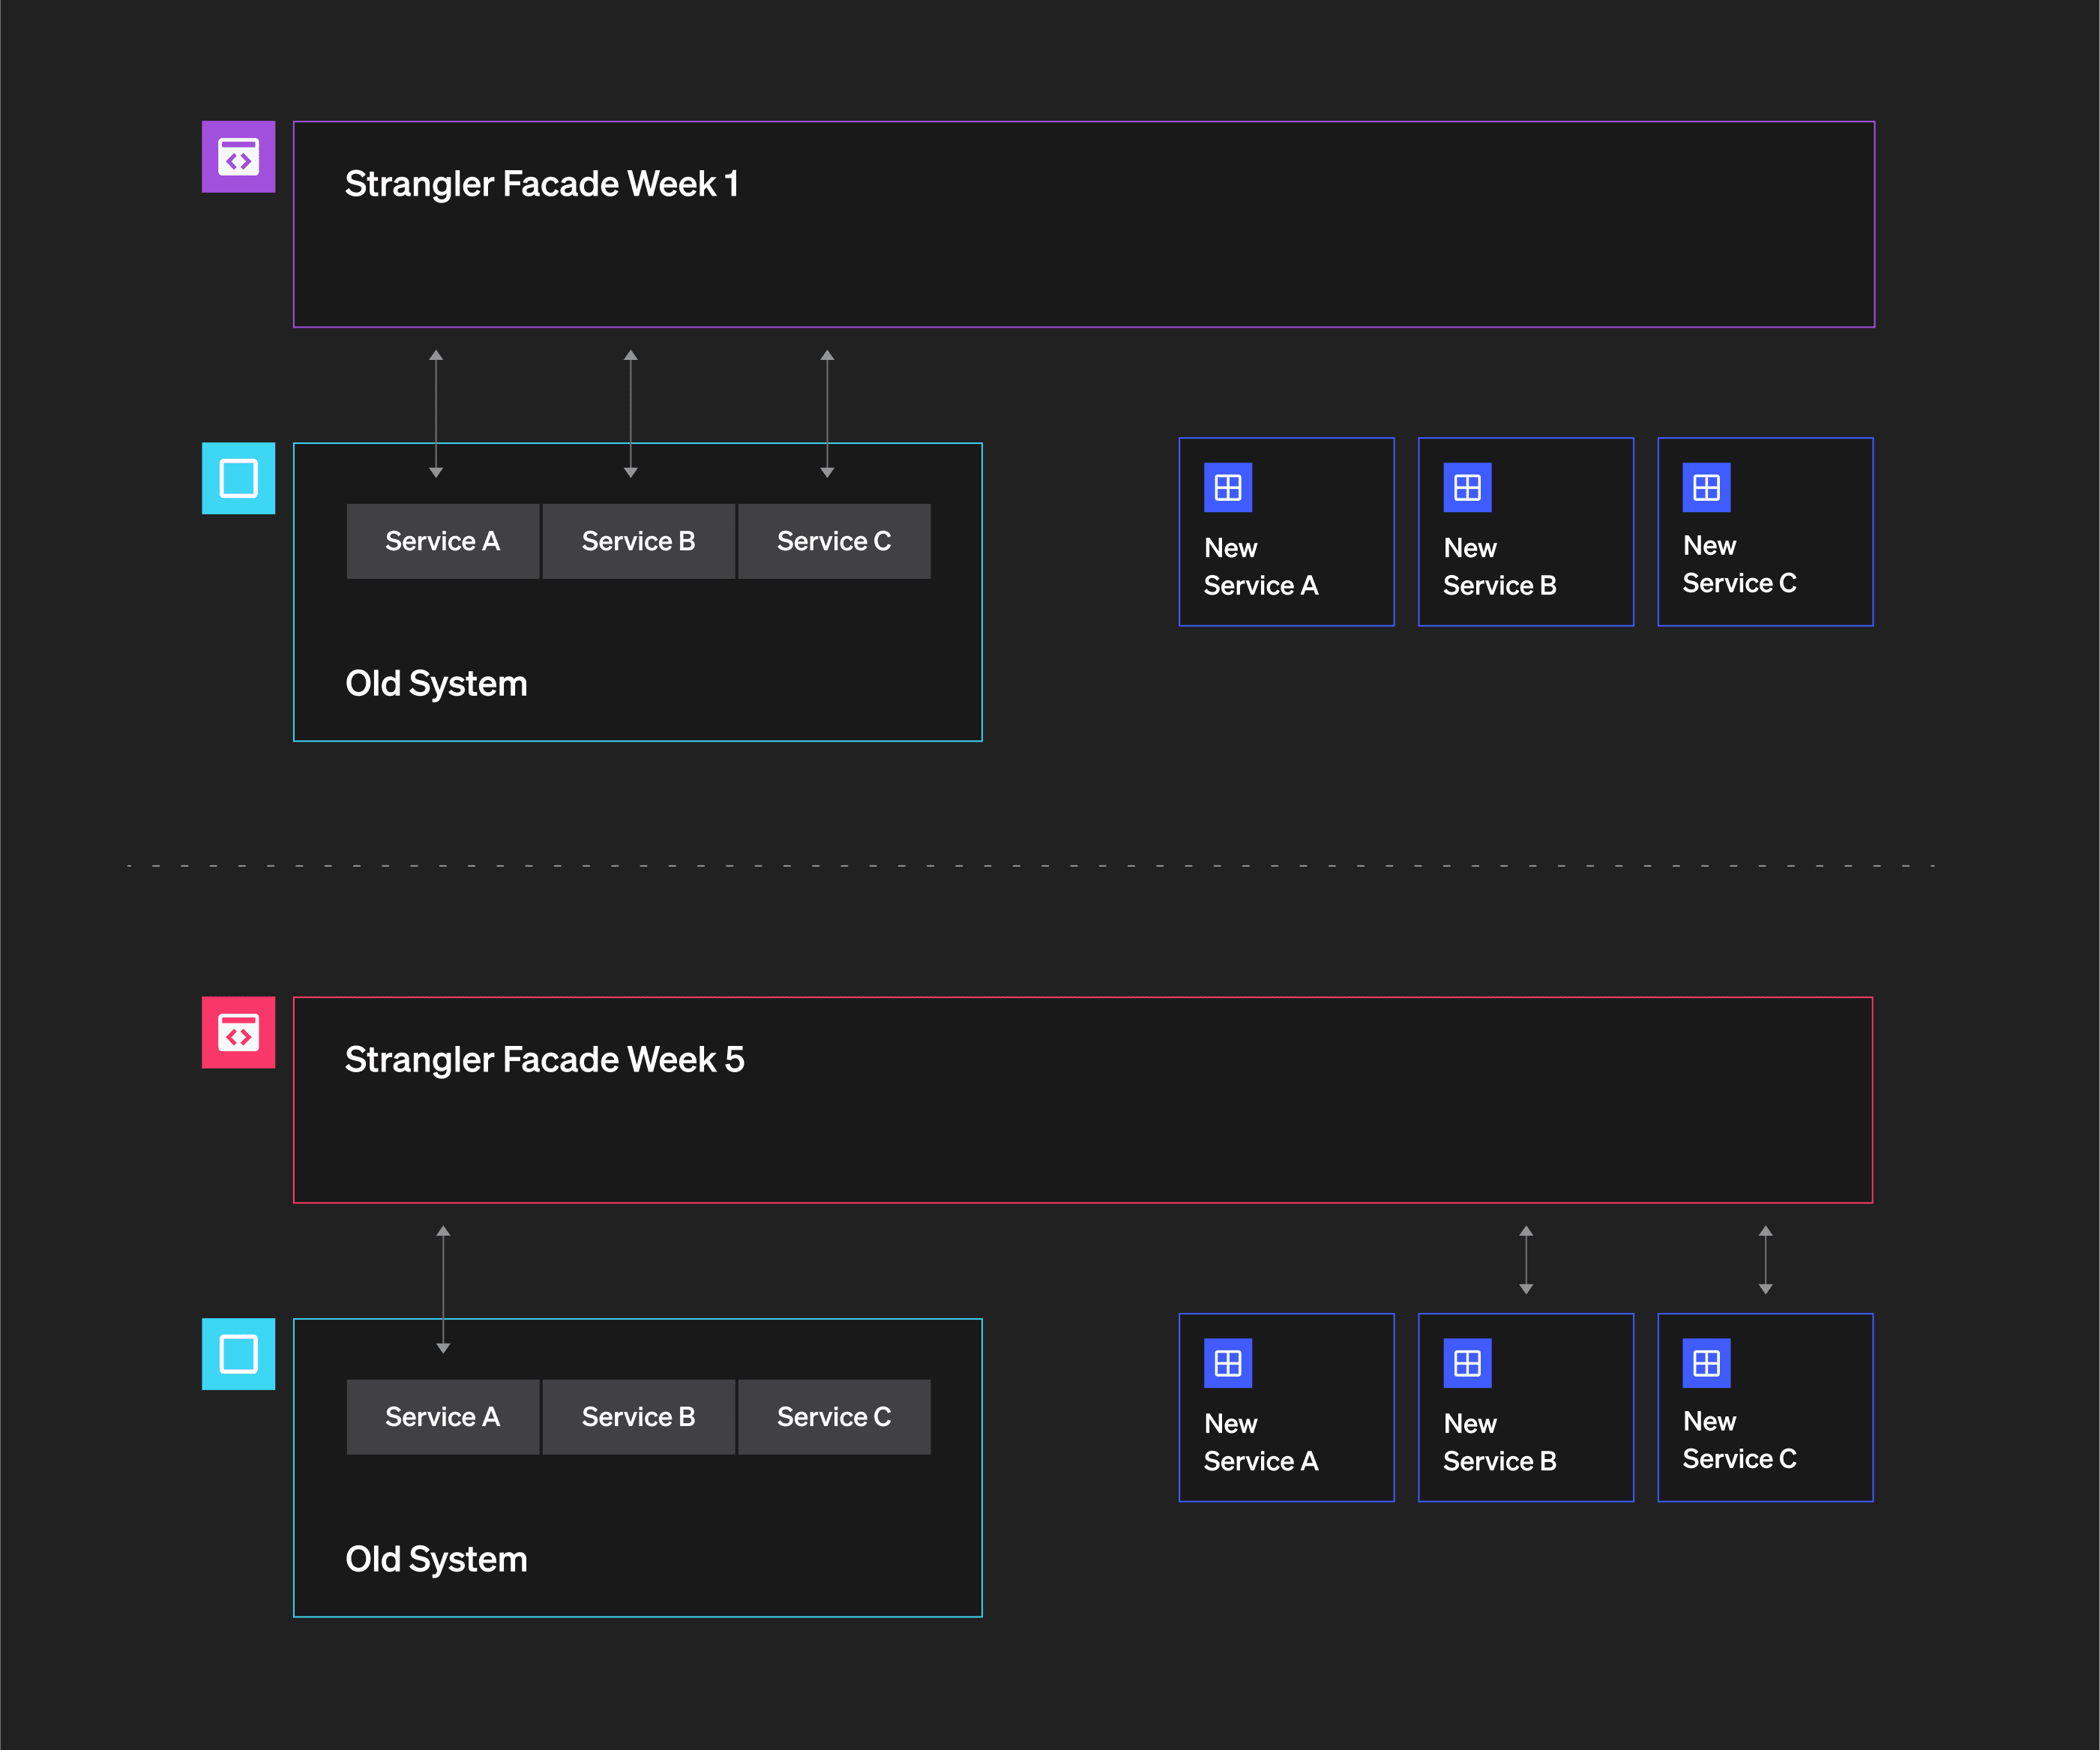The height and width of the screenshot is (1750, 2100).
Task: Click the Strangler Facade Week 1 title
Action: coord(541,184)
